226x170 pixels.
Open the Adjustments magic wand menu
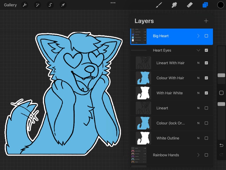38,5
